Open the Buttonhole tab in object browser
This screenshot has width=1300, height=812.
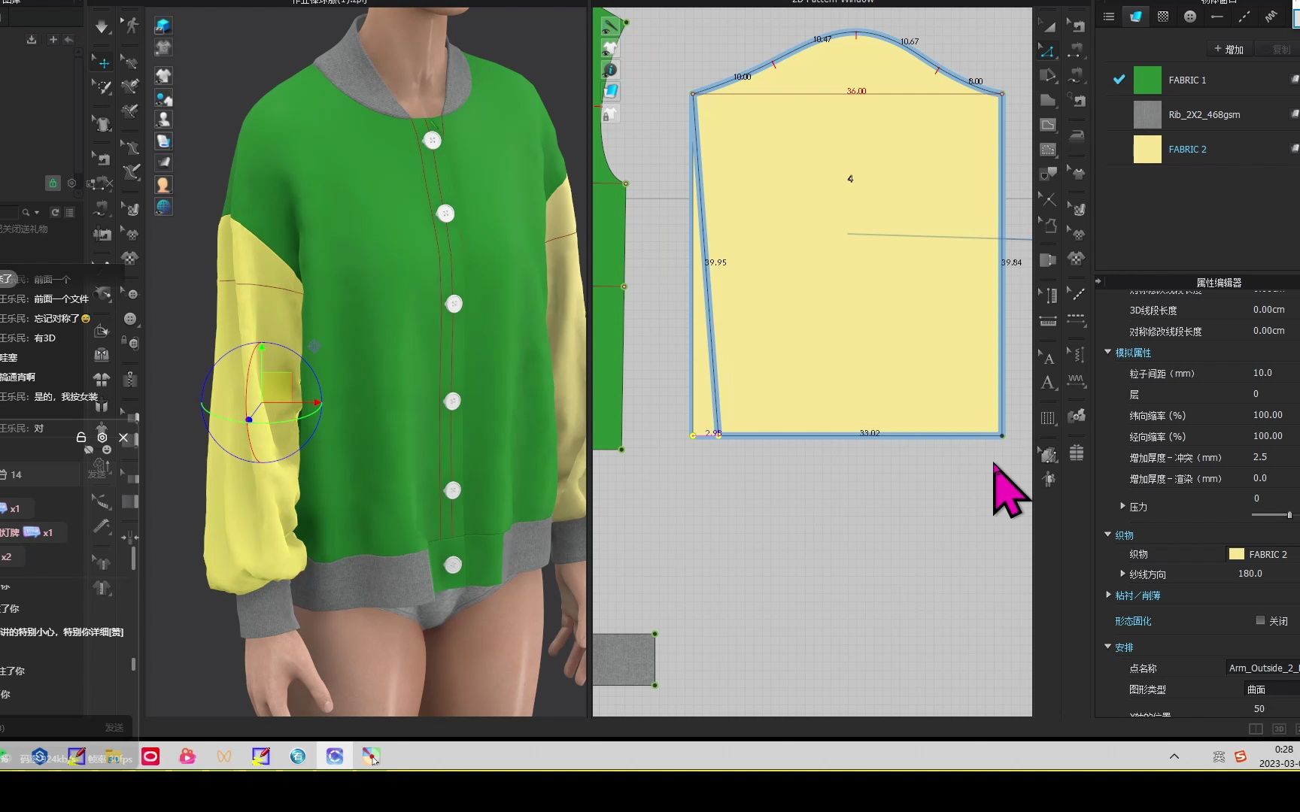click(x=1216, y=17)
